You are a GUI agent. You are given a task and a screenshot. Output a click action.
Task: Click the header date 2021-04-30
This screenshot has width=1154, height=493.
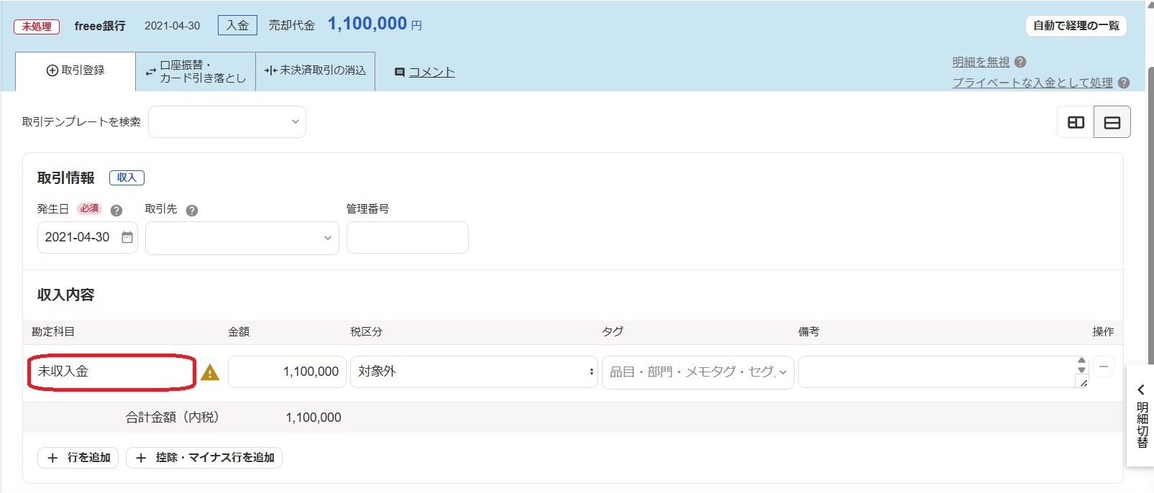[173, 26]
